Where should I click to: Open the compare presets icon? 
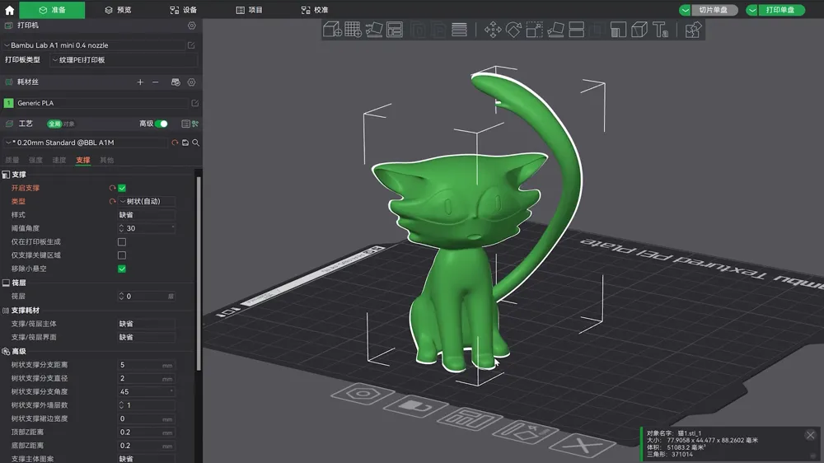click(195, 124)
